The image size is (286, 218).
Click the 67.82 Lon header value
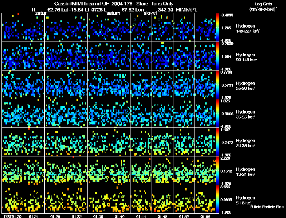133,10
